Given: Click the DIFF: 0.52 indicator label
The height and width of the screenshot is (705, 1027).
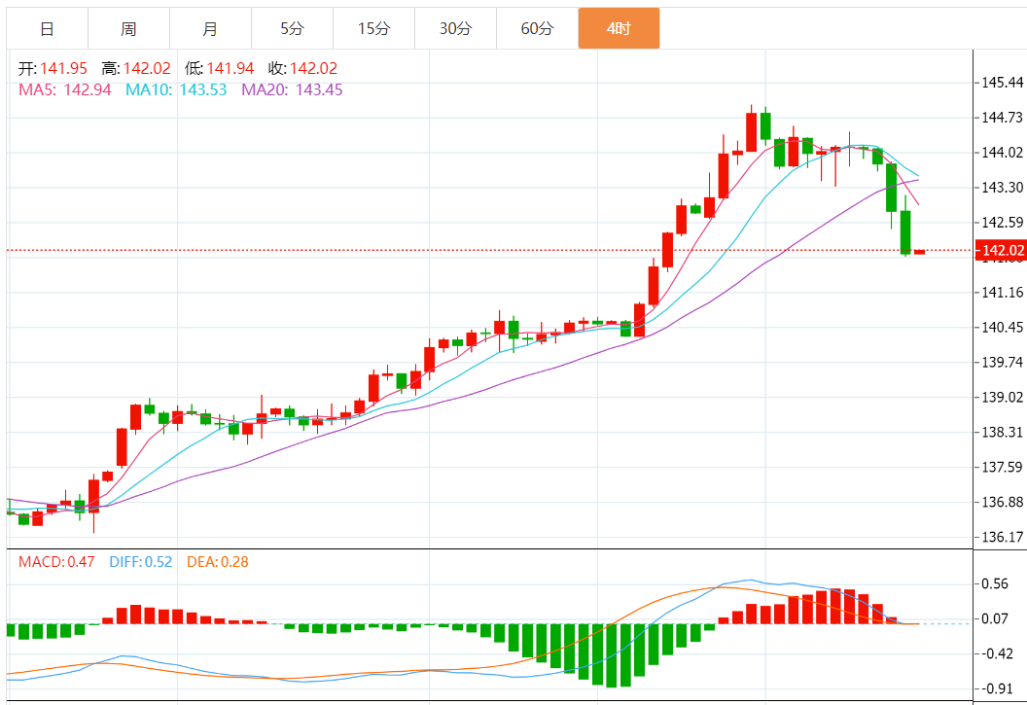Looking at the screenshot, I should (x=141, y=562).
